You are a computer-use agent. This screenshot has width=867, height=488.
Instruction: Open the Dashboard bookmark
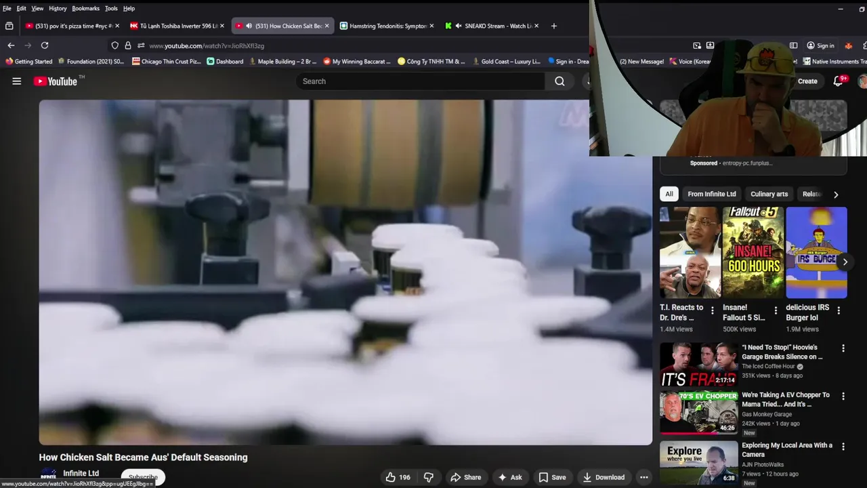225,62
